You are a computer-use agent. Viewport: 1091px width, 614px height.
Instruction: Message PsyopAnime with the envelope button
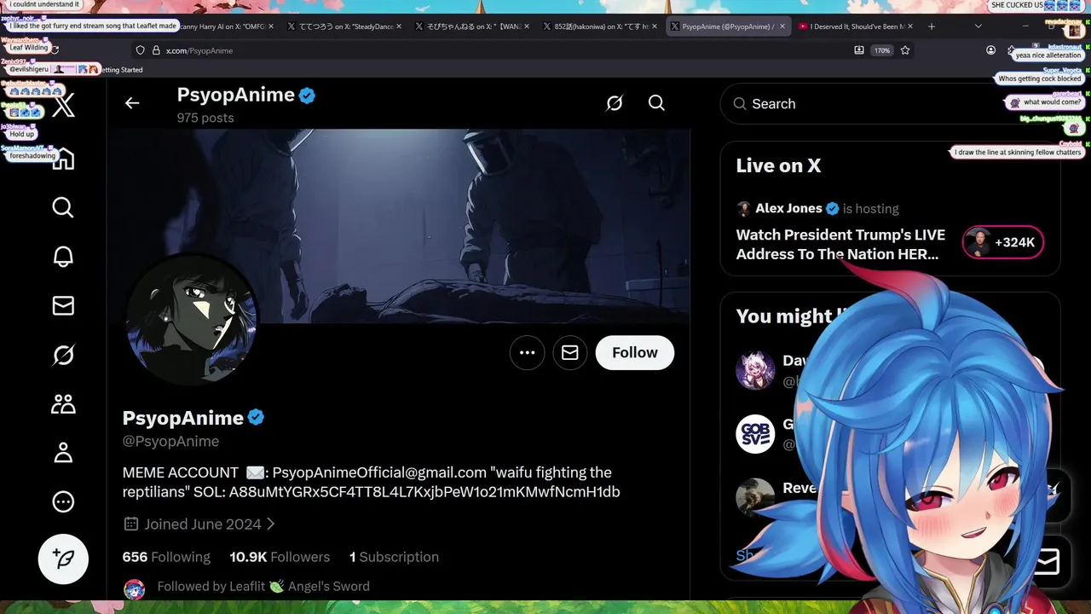coord(570,353)
